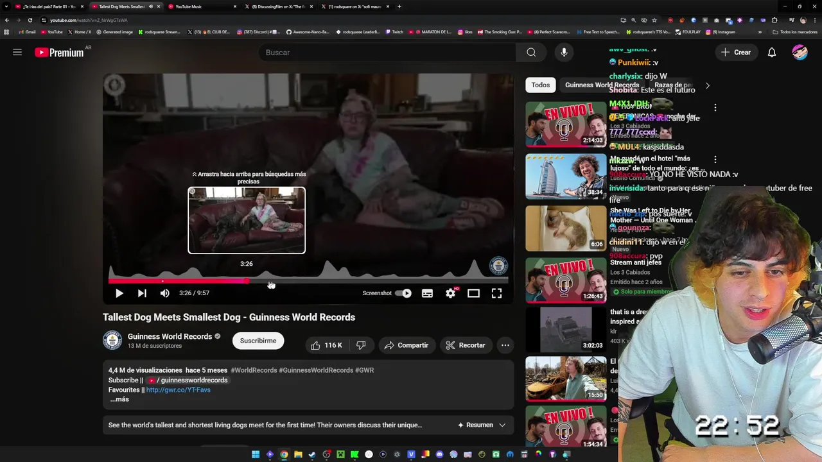
Task: Switch to theater mode
Action: pos(473,293)
